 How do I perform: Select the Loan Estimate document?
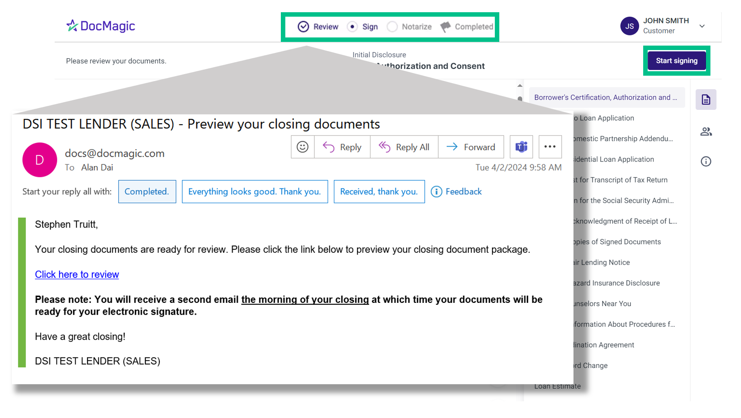[558, 386]
